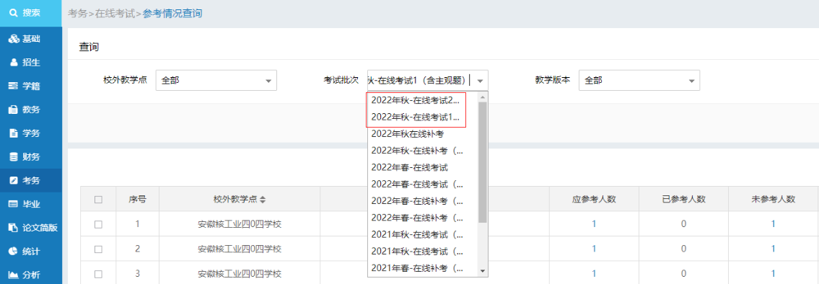Open the 统计 pie chart icon
Screen dimensions: 819x284
[x=14, y=251]
